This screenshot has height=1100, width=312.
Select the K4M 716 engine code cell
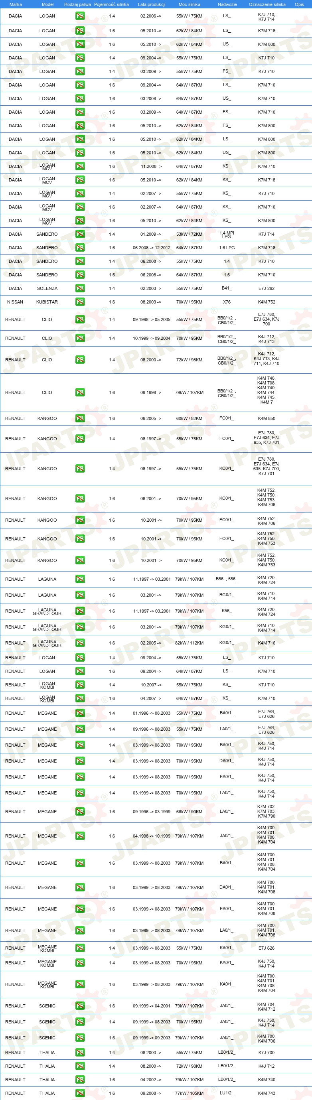tap(266, 643)
